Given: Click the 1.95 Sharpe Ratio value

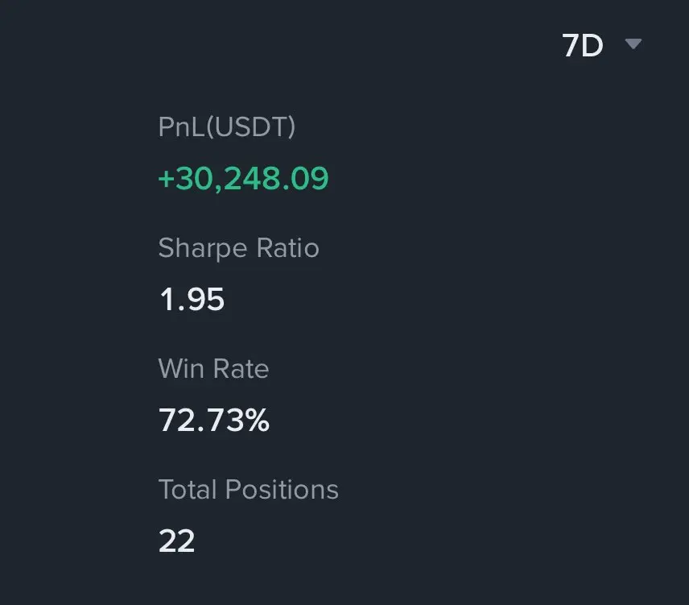Looking at the screenshot, I should click(x=192, y=300).
